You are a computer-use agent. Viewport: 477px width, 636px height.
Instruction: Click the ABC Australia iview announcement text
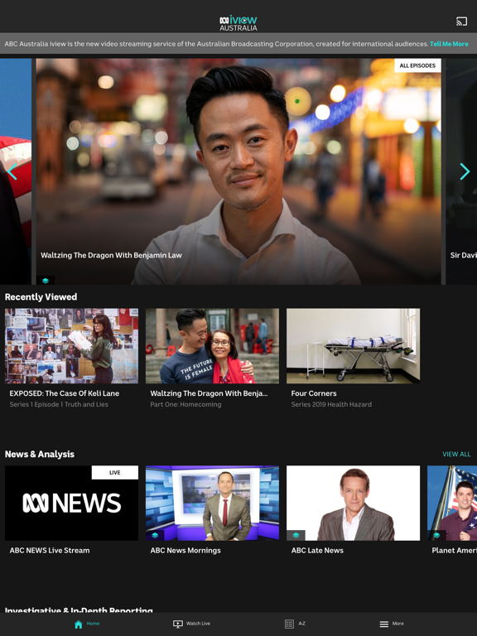point(216,44)
